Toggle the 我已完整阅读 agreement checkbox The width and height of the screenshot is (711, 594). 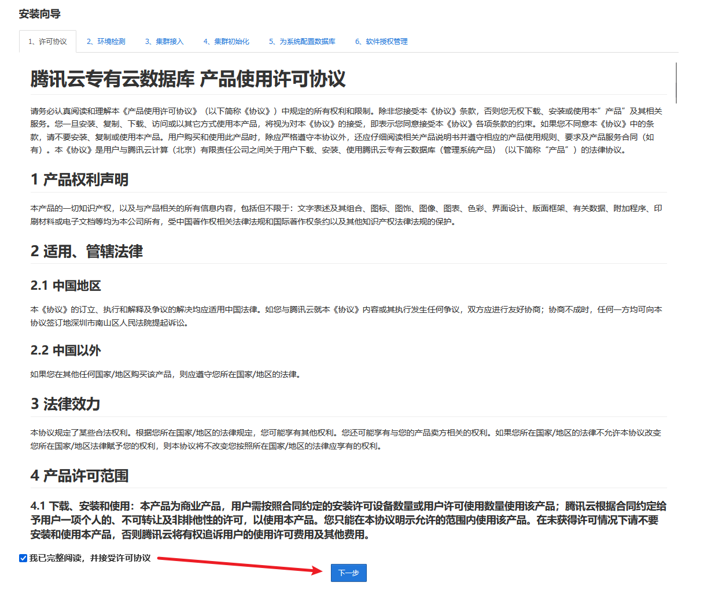[23, 558]
